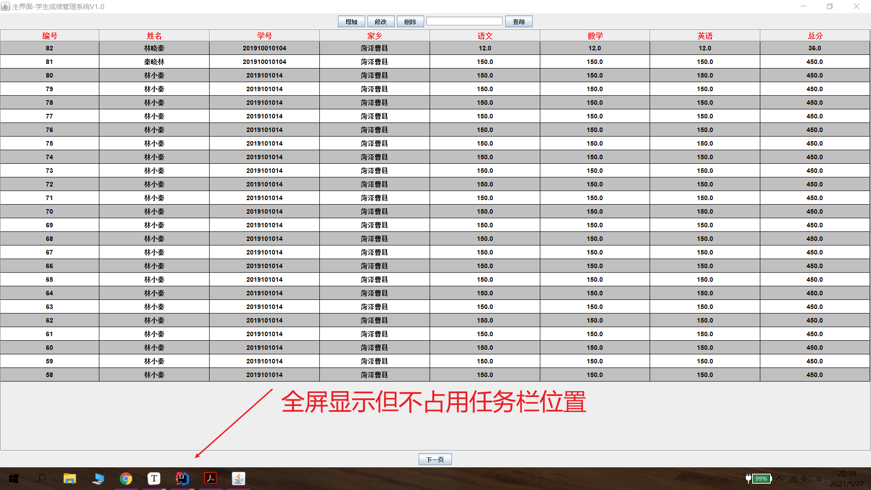871x490 pixels.
Task: Click 家乡 cell in row 73
Action: tap(375, 171)
